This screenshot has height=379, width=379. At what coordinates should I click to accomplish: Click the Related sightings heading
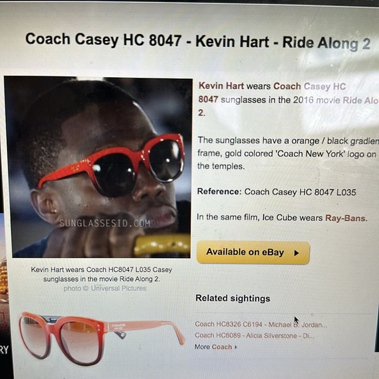pos(233,298)
